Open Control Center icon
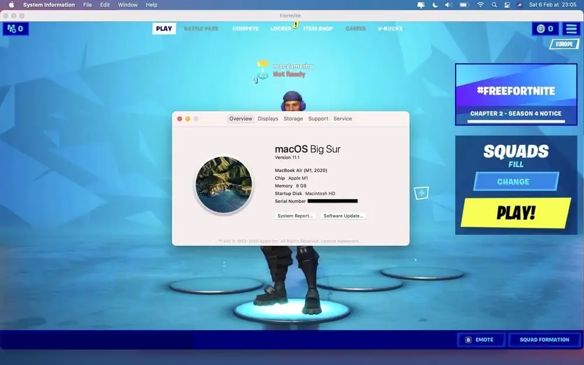 [507, 5]
